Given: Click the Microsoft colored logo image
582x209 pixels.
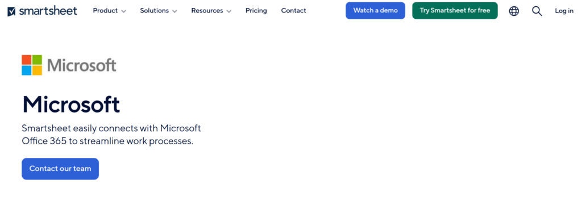Looking at the screenshot, I should pyautogui.click(x=69, y=65).
